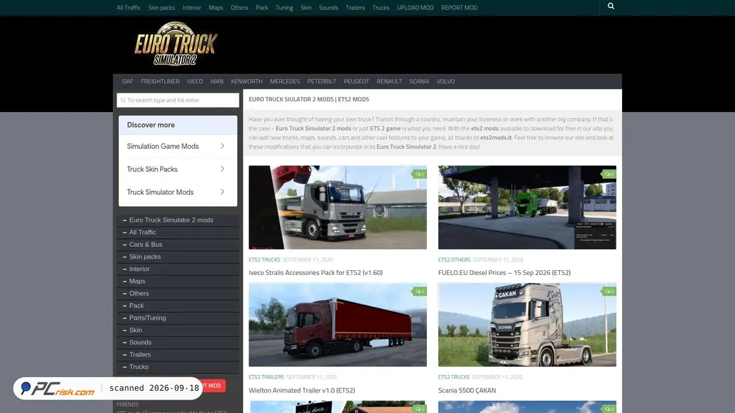
Task: Click the Euro Truck Simulator 2 logo
Action: click(x=176, y=44)
